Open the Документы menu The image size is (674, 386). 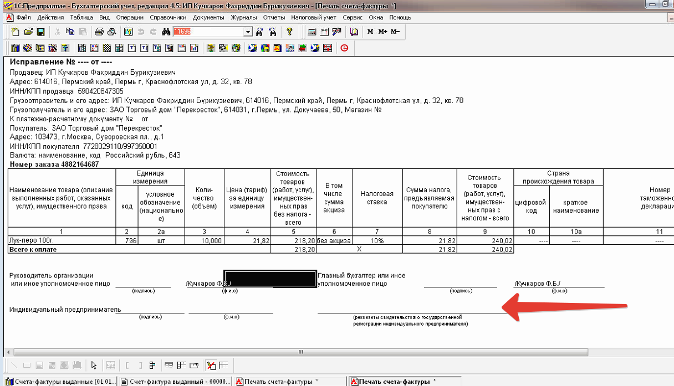coord(208,17)
